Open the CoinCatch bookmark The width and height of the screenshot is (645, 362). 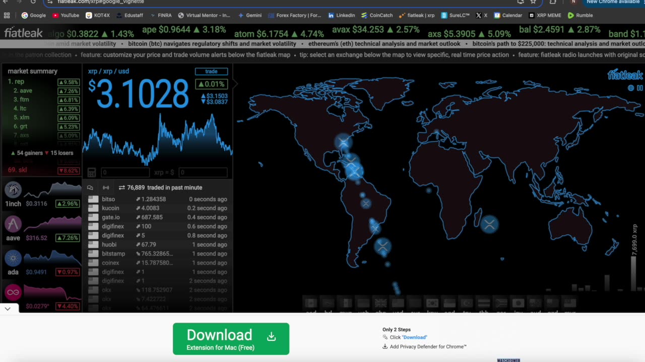[377, 16]
